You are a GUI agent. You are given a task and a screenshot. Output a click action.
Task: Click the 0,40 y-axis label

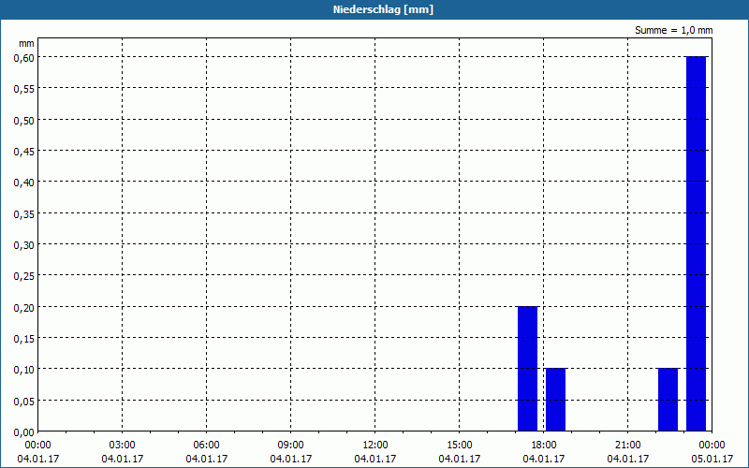pyautogui.click(x=24, y=182)
